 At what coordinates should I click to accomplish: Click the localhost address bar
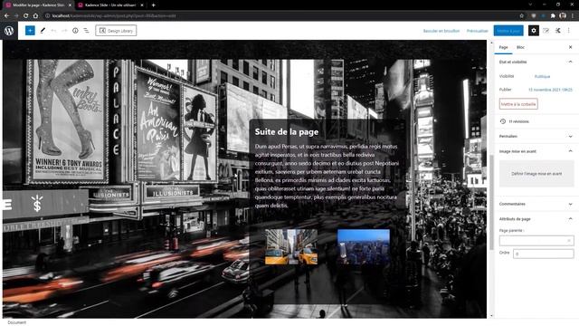pos(280,16)
